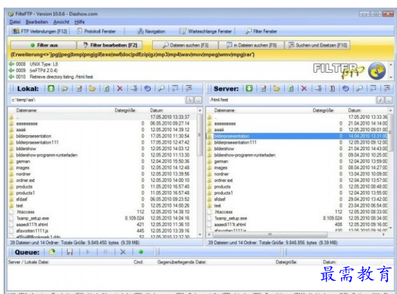Click the delete X icon in Queue toolbar

124,251
